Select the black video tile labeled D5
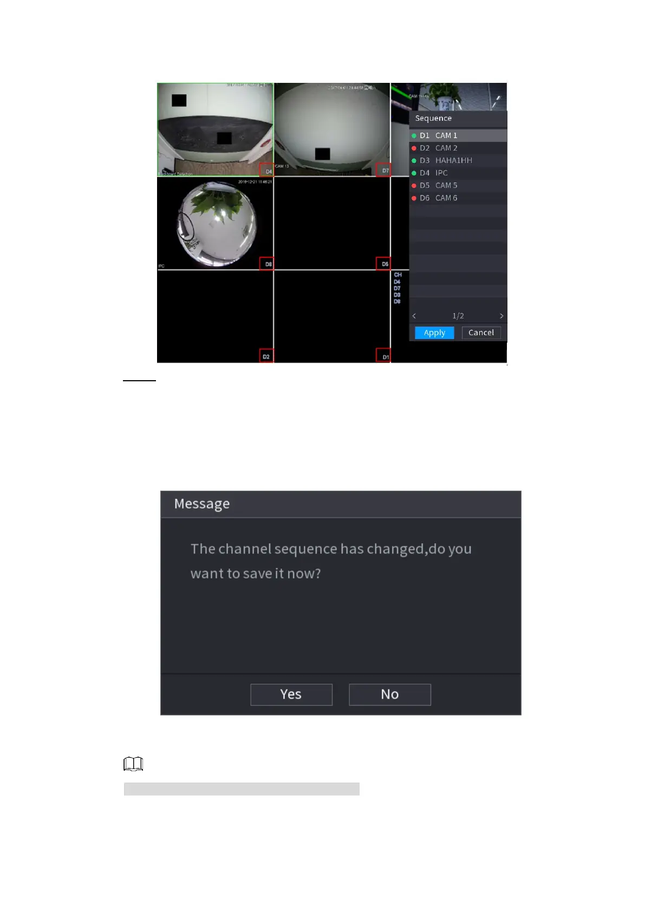This screenshot has width=645, height=912. click(332, 223)
